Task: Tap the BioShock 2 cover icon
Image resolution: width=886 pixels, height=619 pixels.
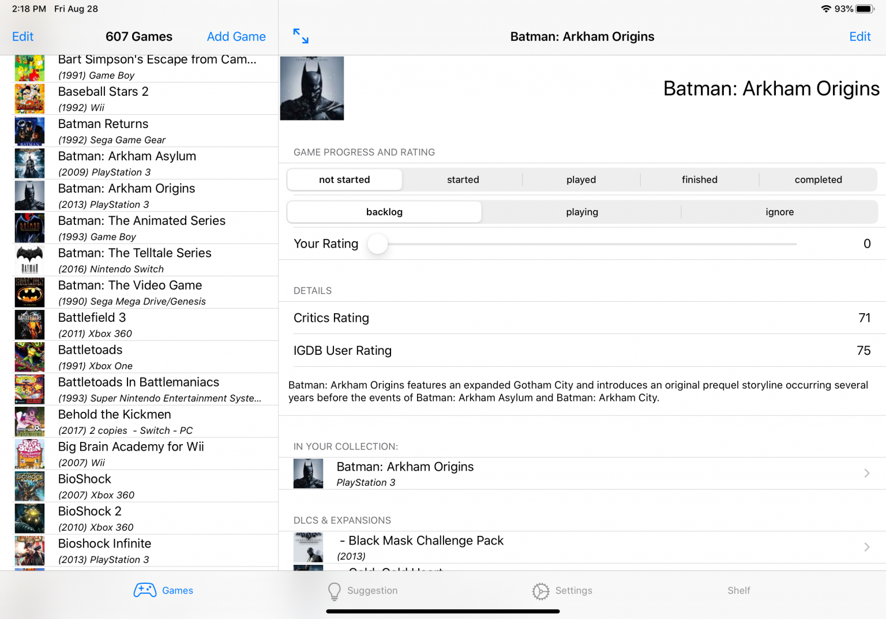Action: click(29, 519)
